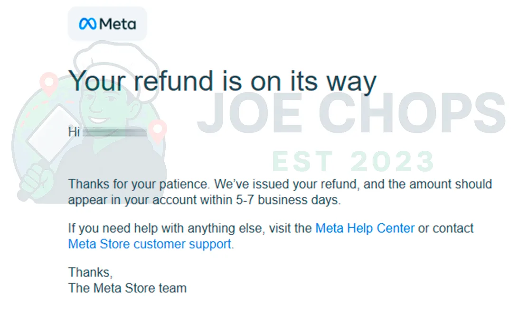Click the JOE CHOPS watermark text

(x=351, y=114)
